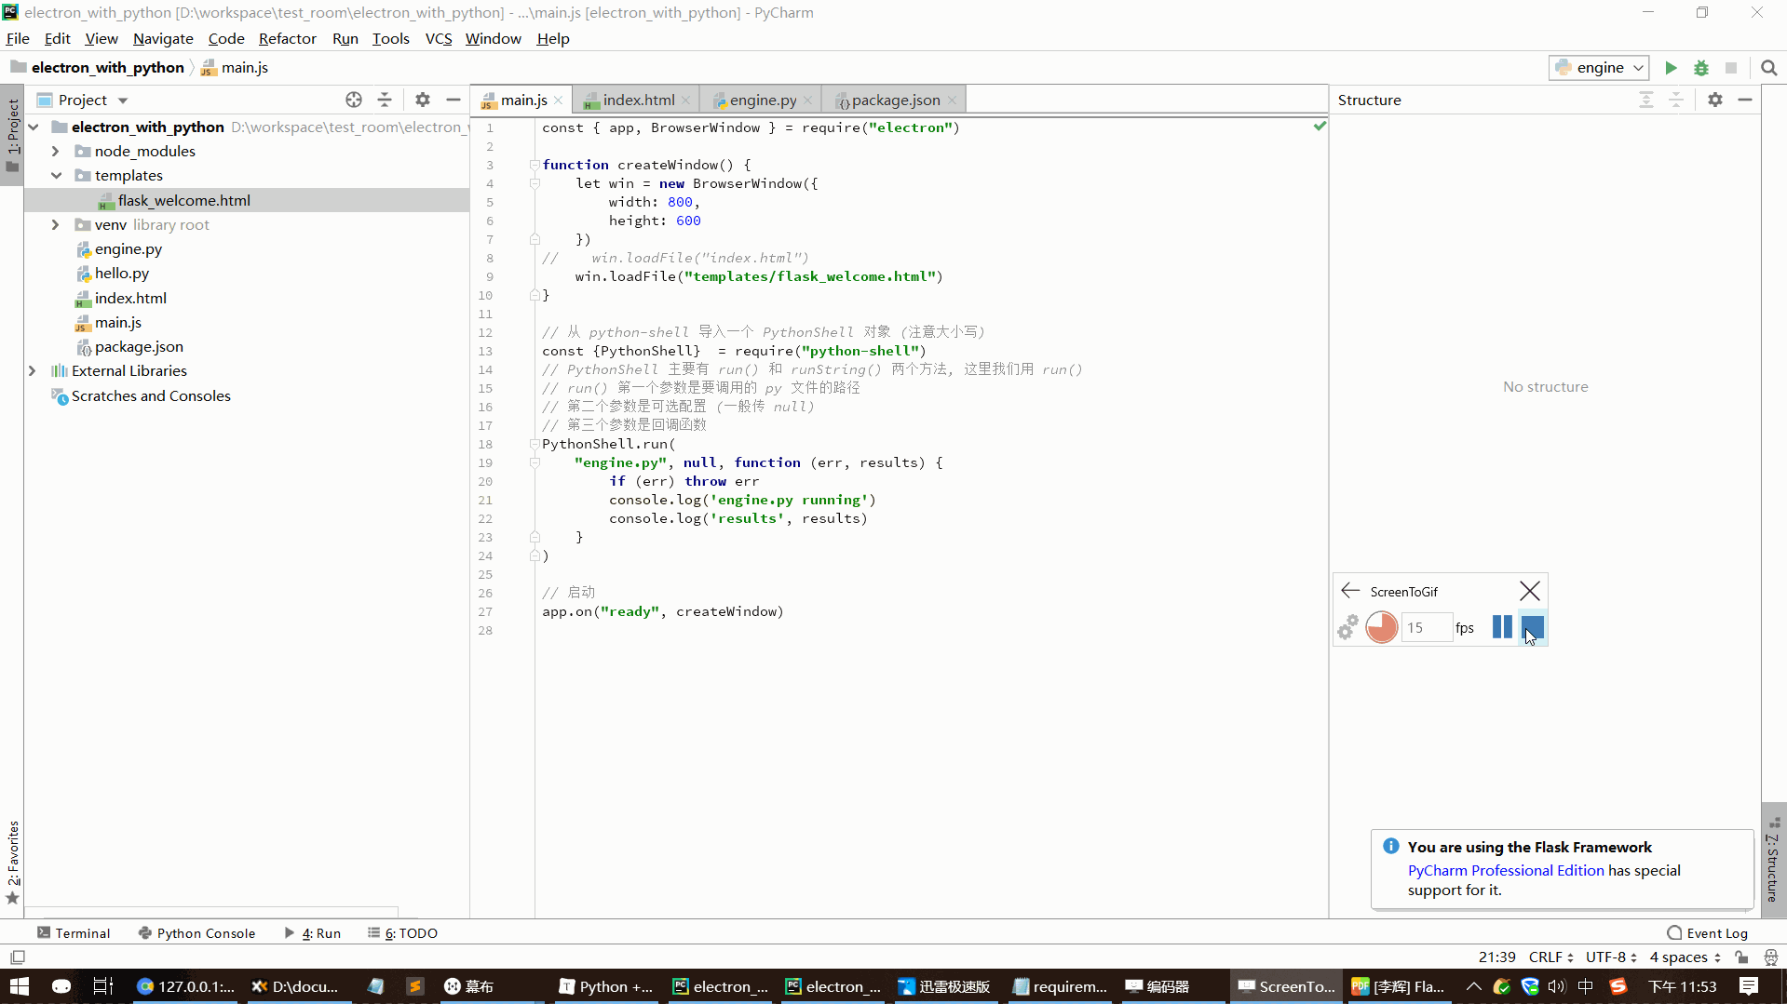This screenshot has width=1787, height=1004.
Task: Collapse all using Project panel icon
Action: 385,100
